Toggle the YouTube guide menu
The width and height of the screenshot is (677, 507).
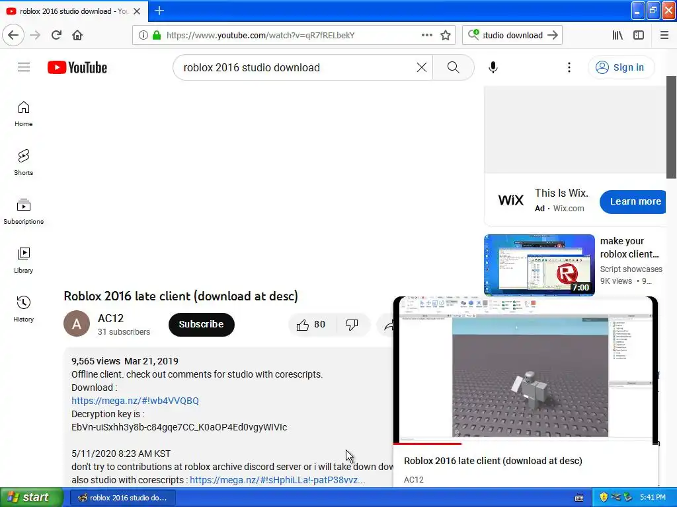(24, 67)
